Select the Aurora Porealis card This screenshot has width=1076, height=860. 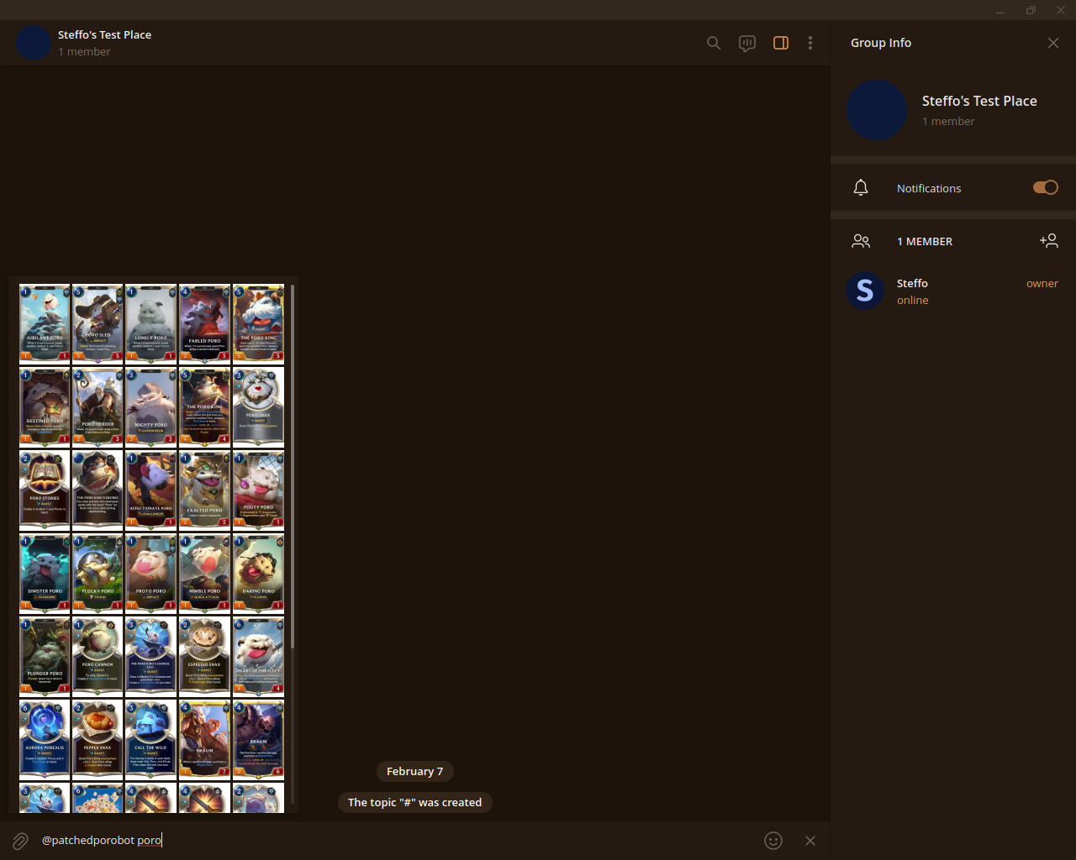(45, 739)
